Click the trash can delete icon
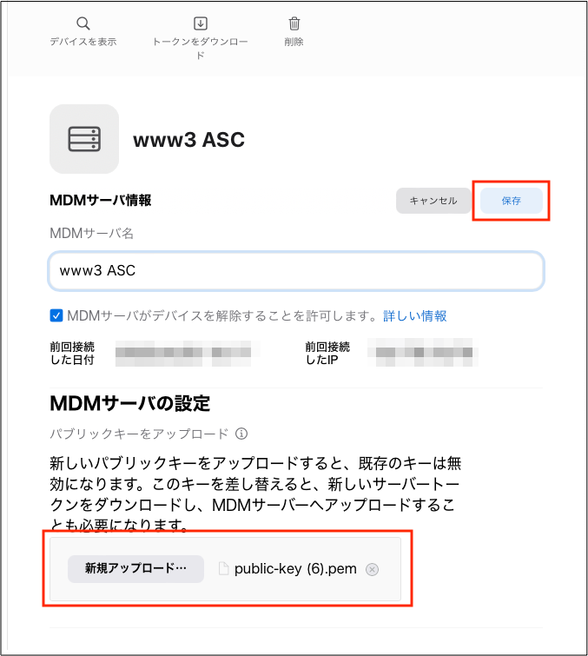Viewport: 588px width, 656px height. click(294, 23)
